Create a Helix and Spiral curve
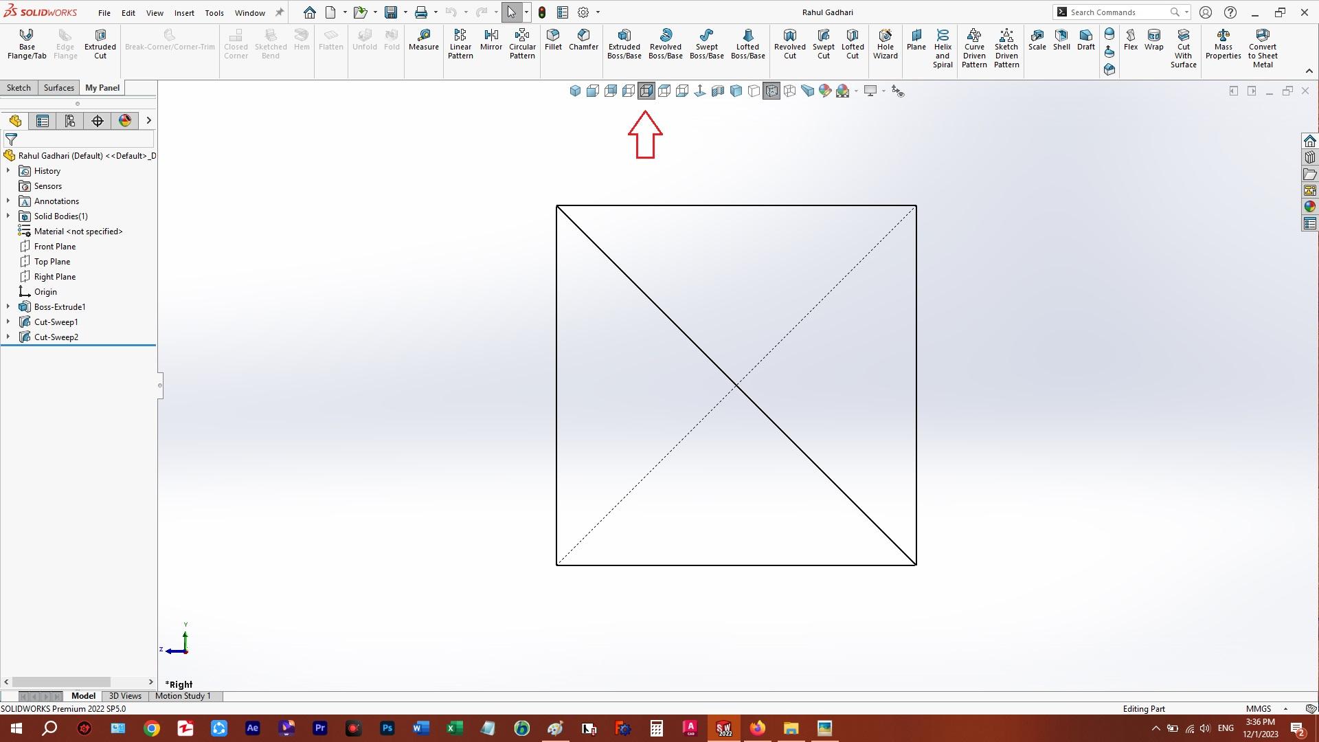The image size is (1319, 742). 942,48
